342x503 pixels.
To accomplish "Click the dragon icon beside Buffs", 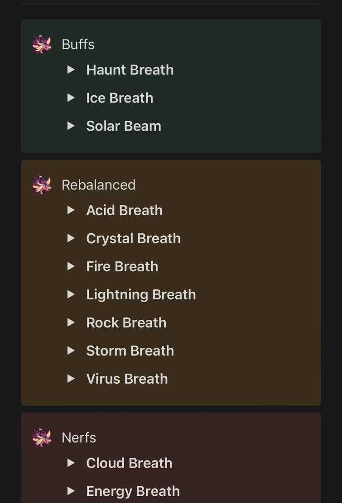I will (x=42, y=44).
